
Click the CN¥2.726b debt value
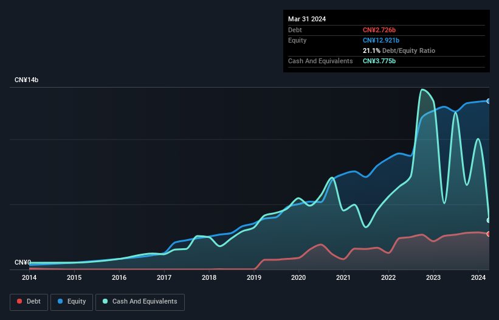(379, 30)
